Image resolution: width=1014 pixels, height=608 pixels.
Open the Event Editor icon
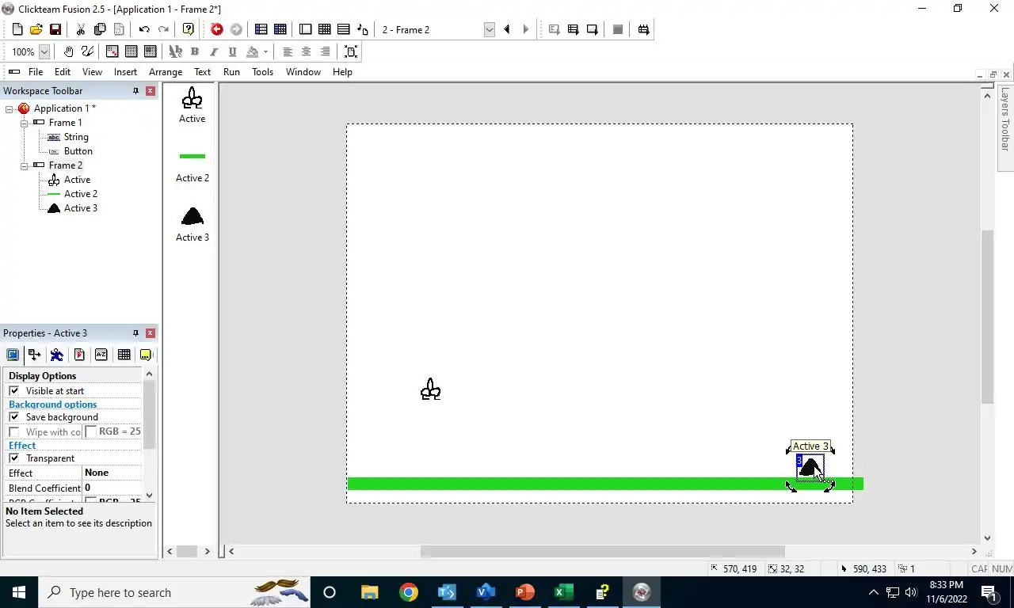pos(324,29)
